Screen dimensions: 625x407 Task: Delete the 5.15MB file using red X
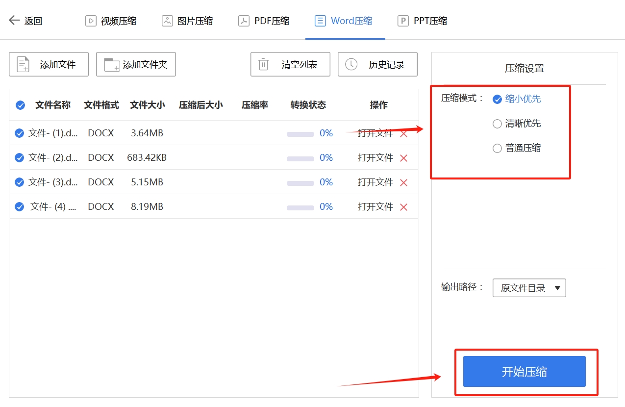tap(403, 182)
